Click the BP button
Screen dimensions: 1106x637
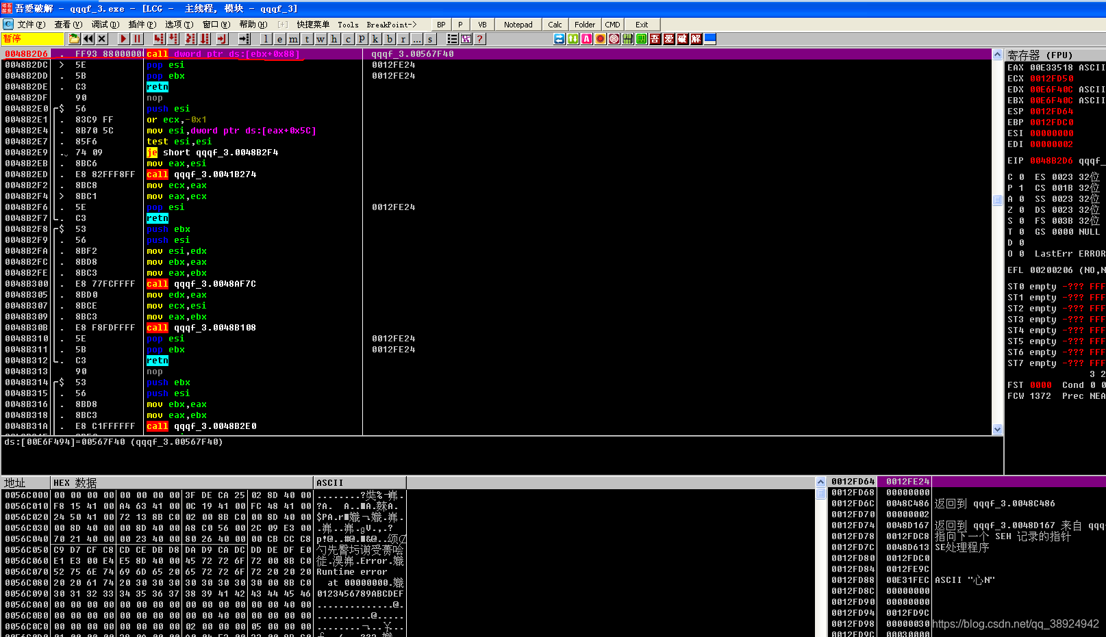coord(441,25)
